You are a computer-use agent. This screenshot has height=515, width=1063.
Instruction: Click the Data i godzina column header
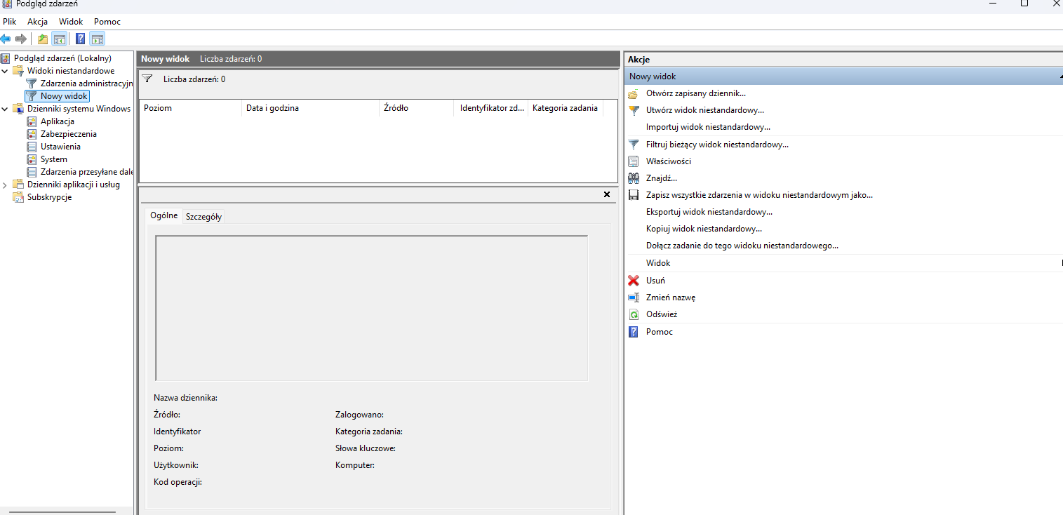272,108
